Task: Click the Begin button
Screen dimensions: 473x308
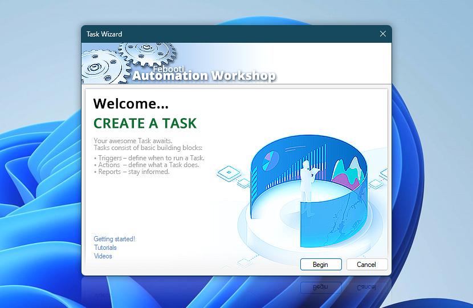Action: tap(321, 265)
